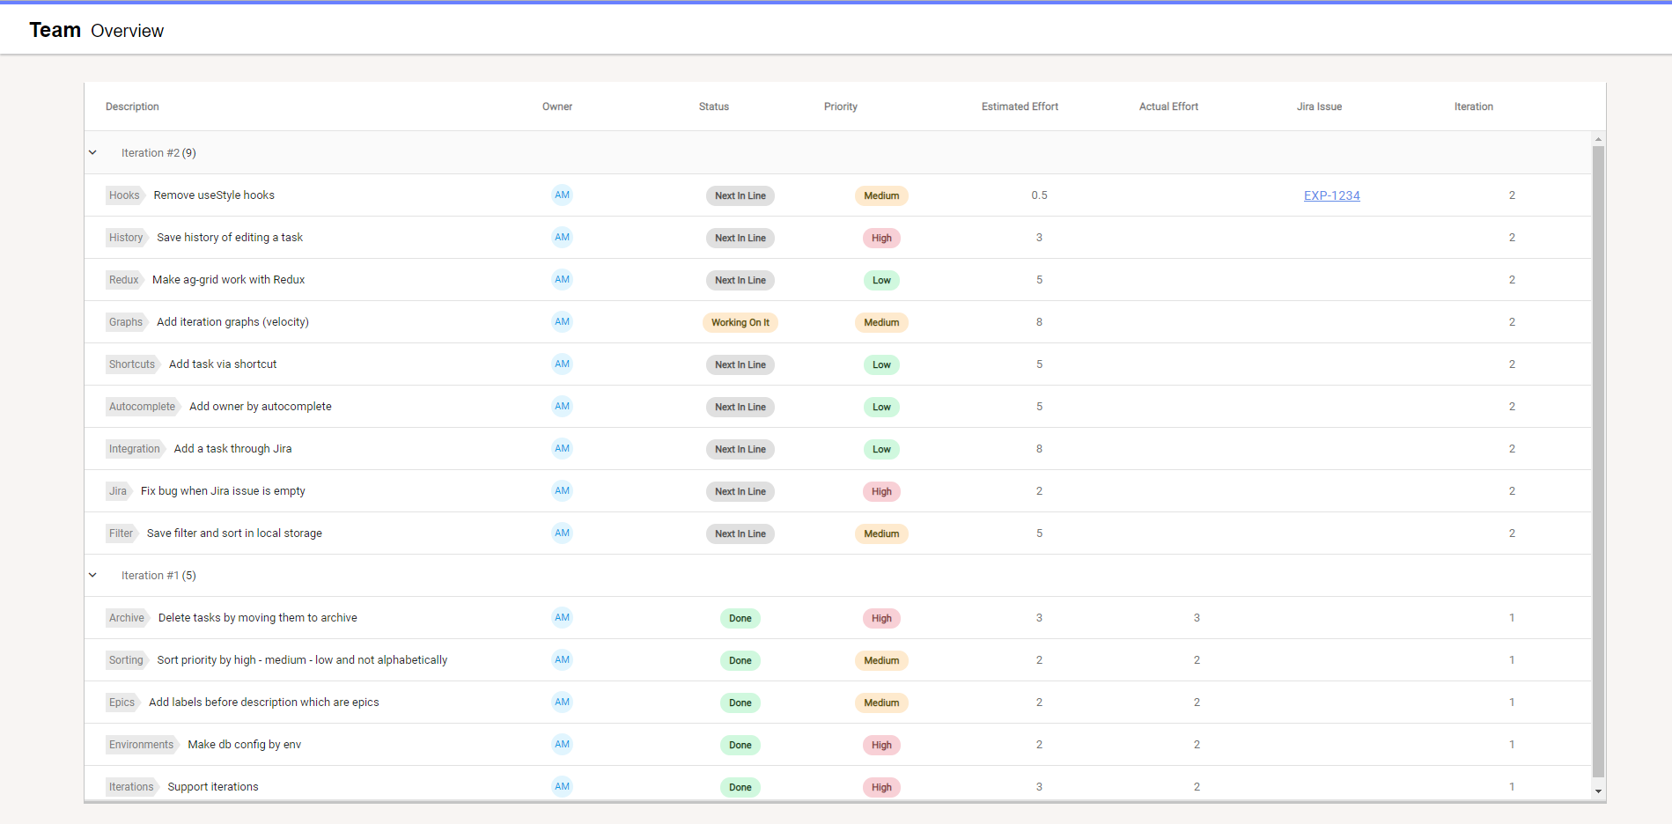Screen dimensions: 1672x824
Task: Click the AM avatar on Add iteration graphs row
Action: [562, 322]
